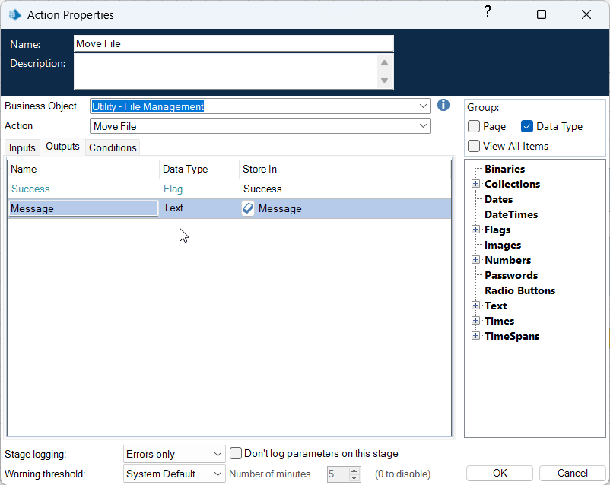Enable Don't log parameters on this stage
This screenshot has width=610, height=485.
point(237,453)
